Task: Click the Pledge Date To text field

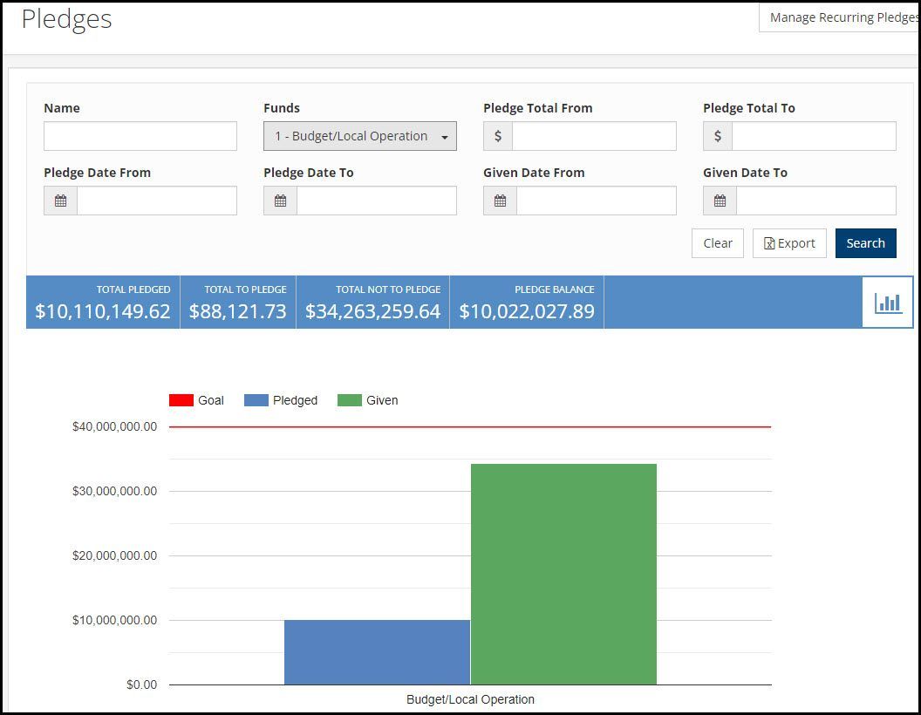Action: [x=377, y=201]
